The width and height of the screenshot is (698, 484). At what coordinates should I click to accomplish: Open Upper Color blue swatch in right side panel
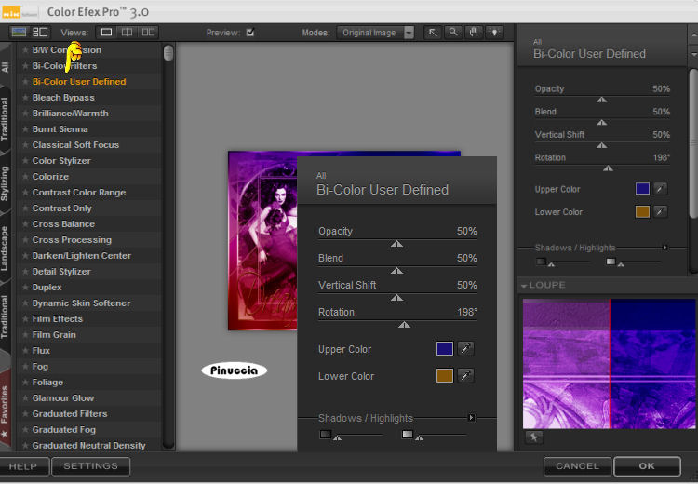(x=642, y=189)
